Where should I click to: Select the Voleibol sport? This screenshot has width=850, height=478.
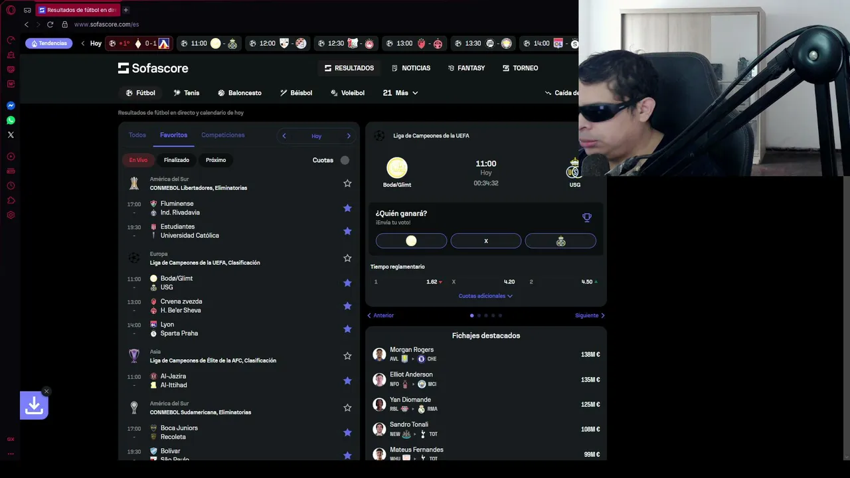click(x=348, y=93)
